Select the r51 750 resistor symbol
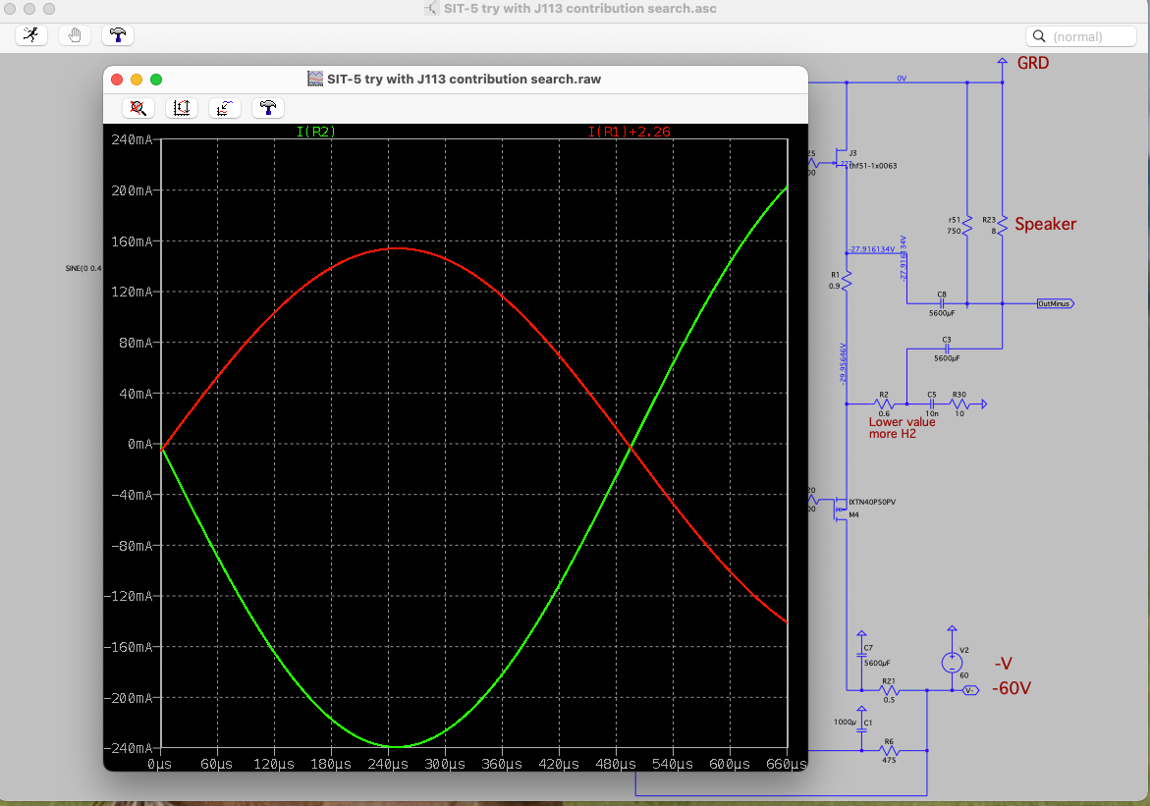The height and width of the screenshot is (806, 1150). pyautogui.click(x=966, y=225)
